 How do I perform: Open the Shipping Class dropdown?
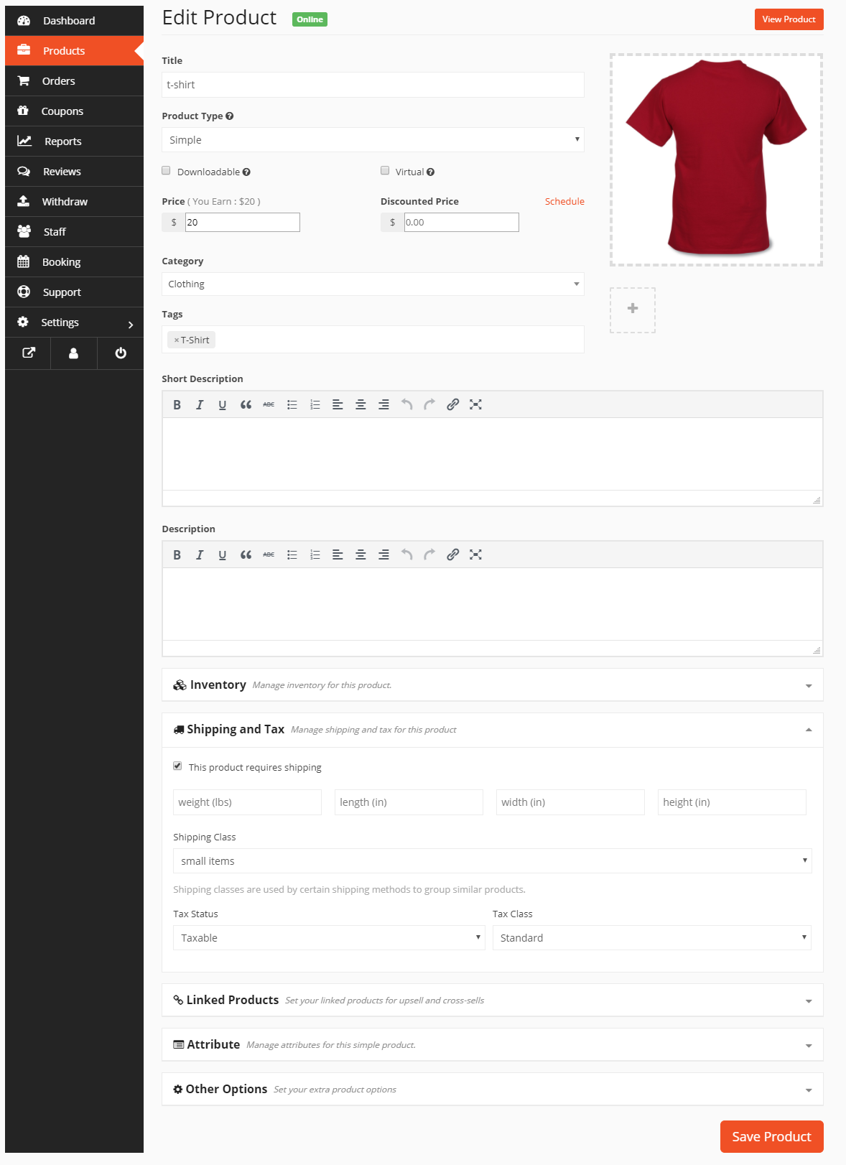tap(492, 861)
